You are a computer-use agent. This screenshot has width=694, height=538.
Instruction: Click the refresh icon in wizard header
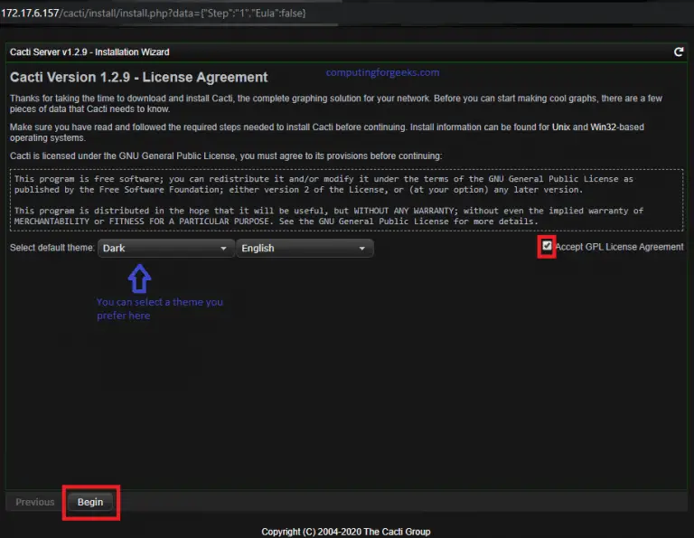point(679,52)
